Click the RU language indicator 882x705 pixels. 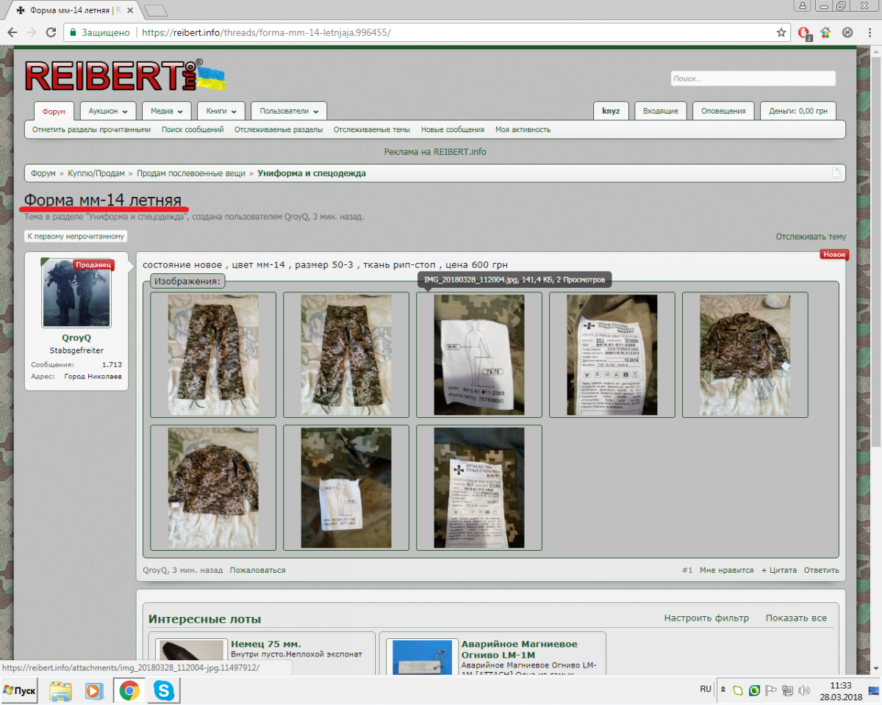point(706,690)
